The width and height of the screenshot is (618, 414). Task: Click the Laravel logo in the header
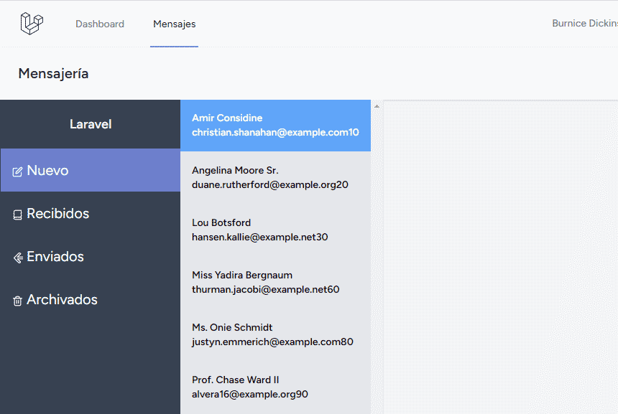(32, 24)
